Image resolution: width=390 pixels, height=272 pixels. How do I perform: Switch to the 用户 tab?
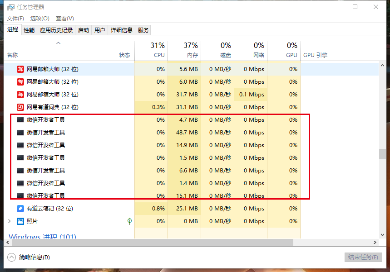100,30
